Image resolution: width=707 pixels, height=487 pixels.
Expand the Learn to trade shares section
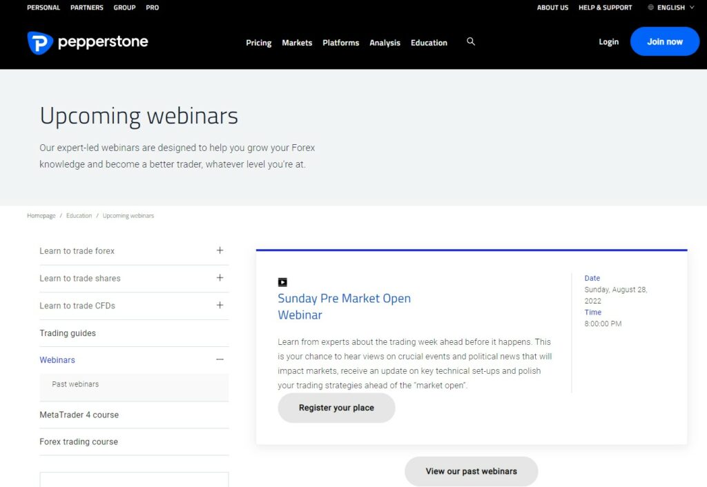point(220,278)
